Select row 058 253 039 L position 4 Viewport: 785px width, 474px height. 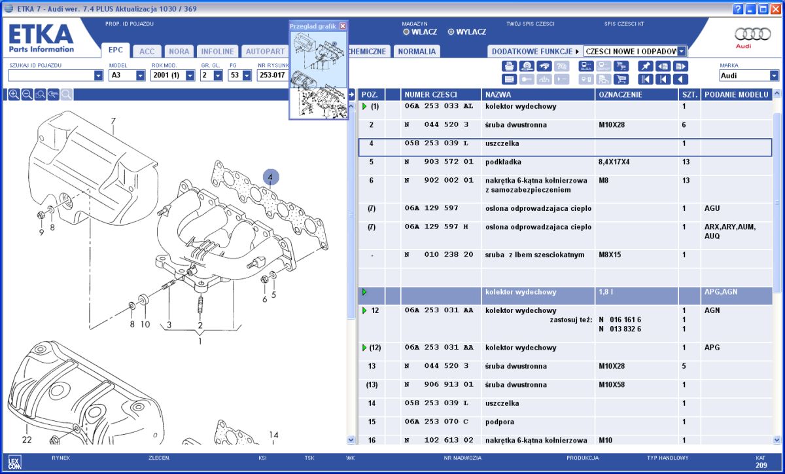click(565, 147)
